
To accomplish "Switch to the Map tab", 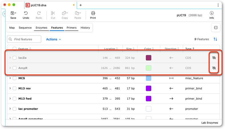I will click(12, 28).
